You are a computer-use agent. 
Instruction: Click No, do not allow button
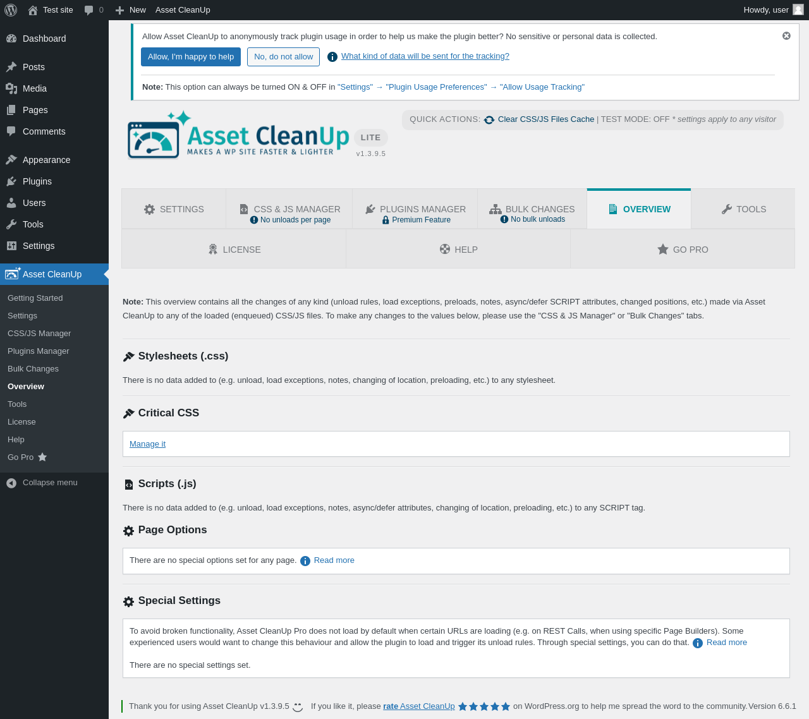click(x=283, y=57)
